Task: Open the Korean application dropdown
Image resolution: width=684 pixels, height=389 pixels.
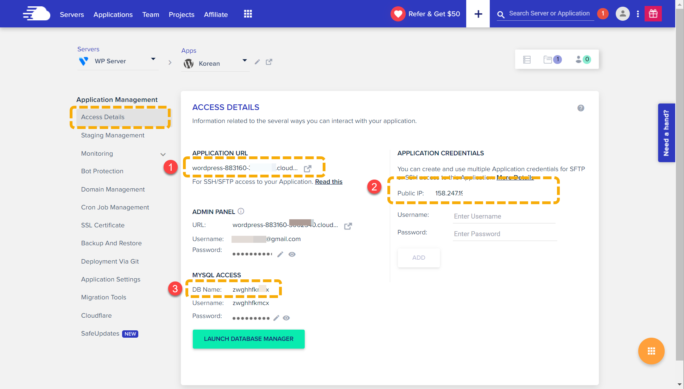Action: [x=245, y=60]
